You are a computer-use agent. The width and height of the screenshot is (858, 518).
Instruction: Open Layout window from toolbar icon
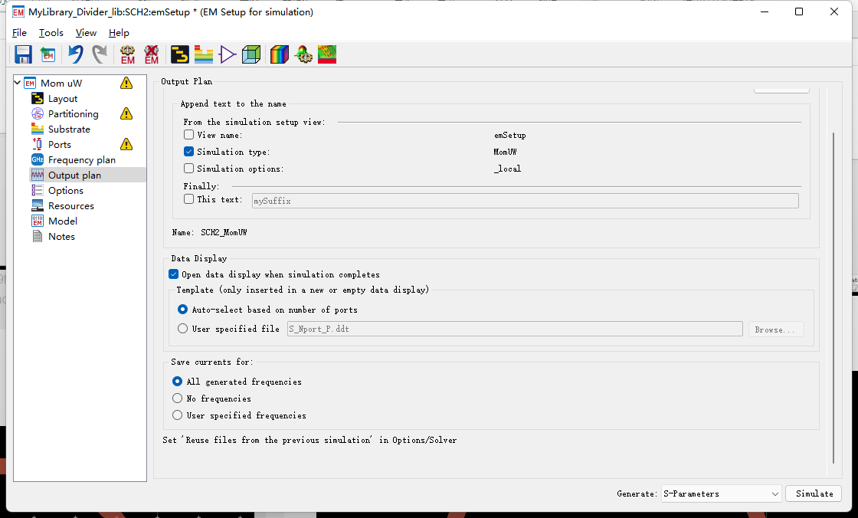coord(179,54)
